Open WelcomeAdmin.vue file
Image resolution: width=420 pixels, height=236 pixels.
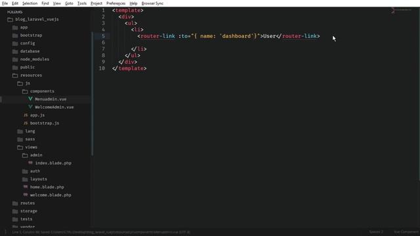pyautogui.click(x=54, y=107)
